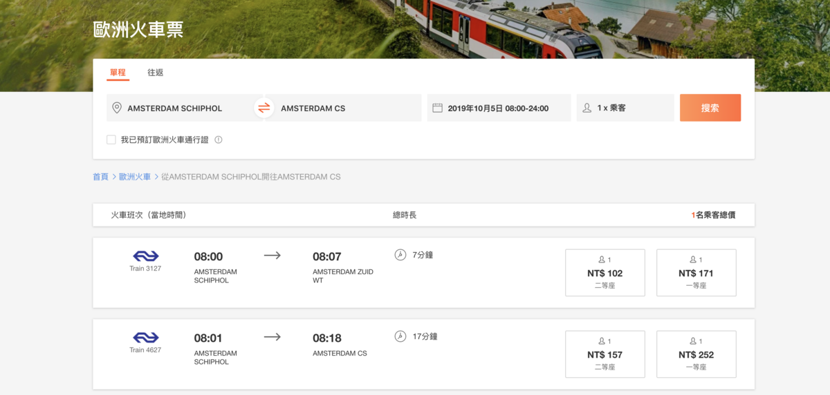Click the clock icon beside 17分鐘 duration

(x=400, y=336)
